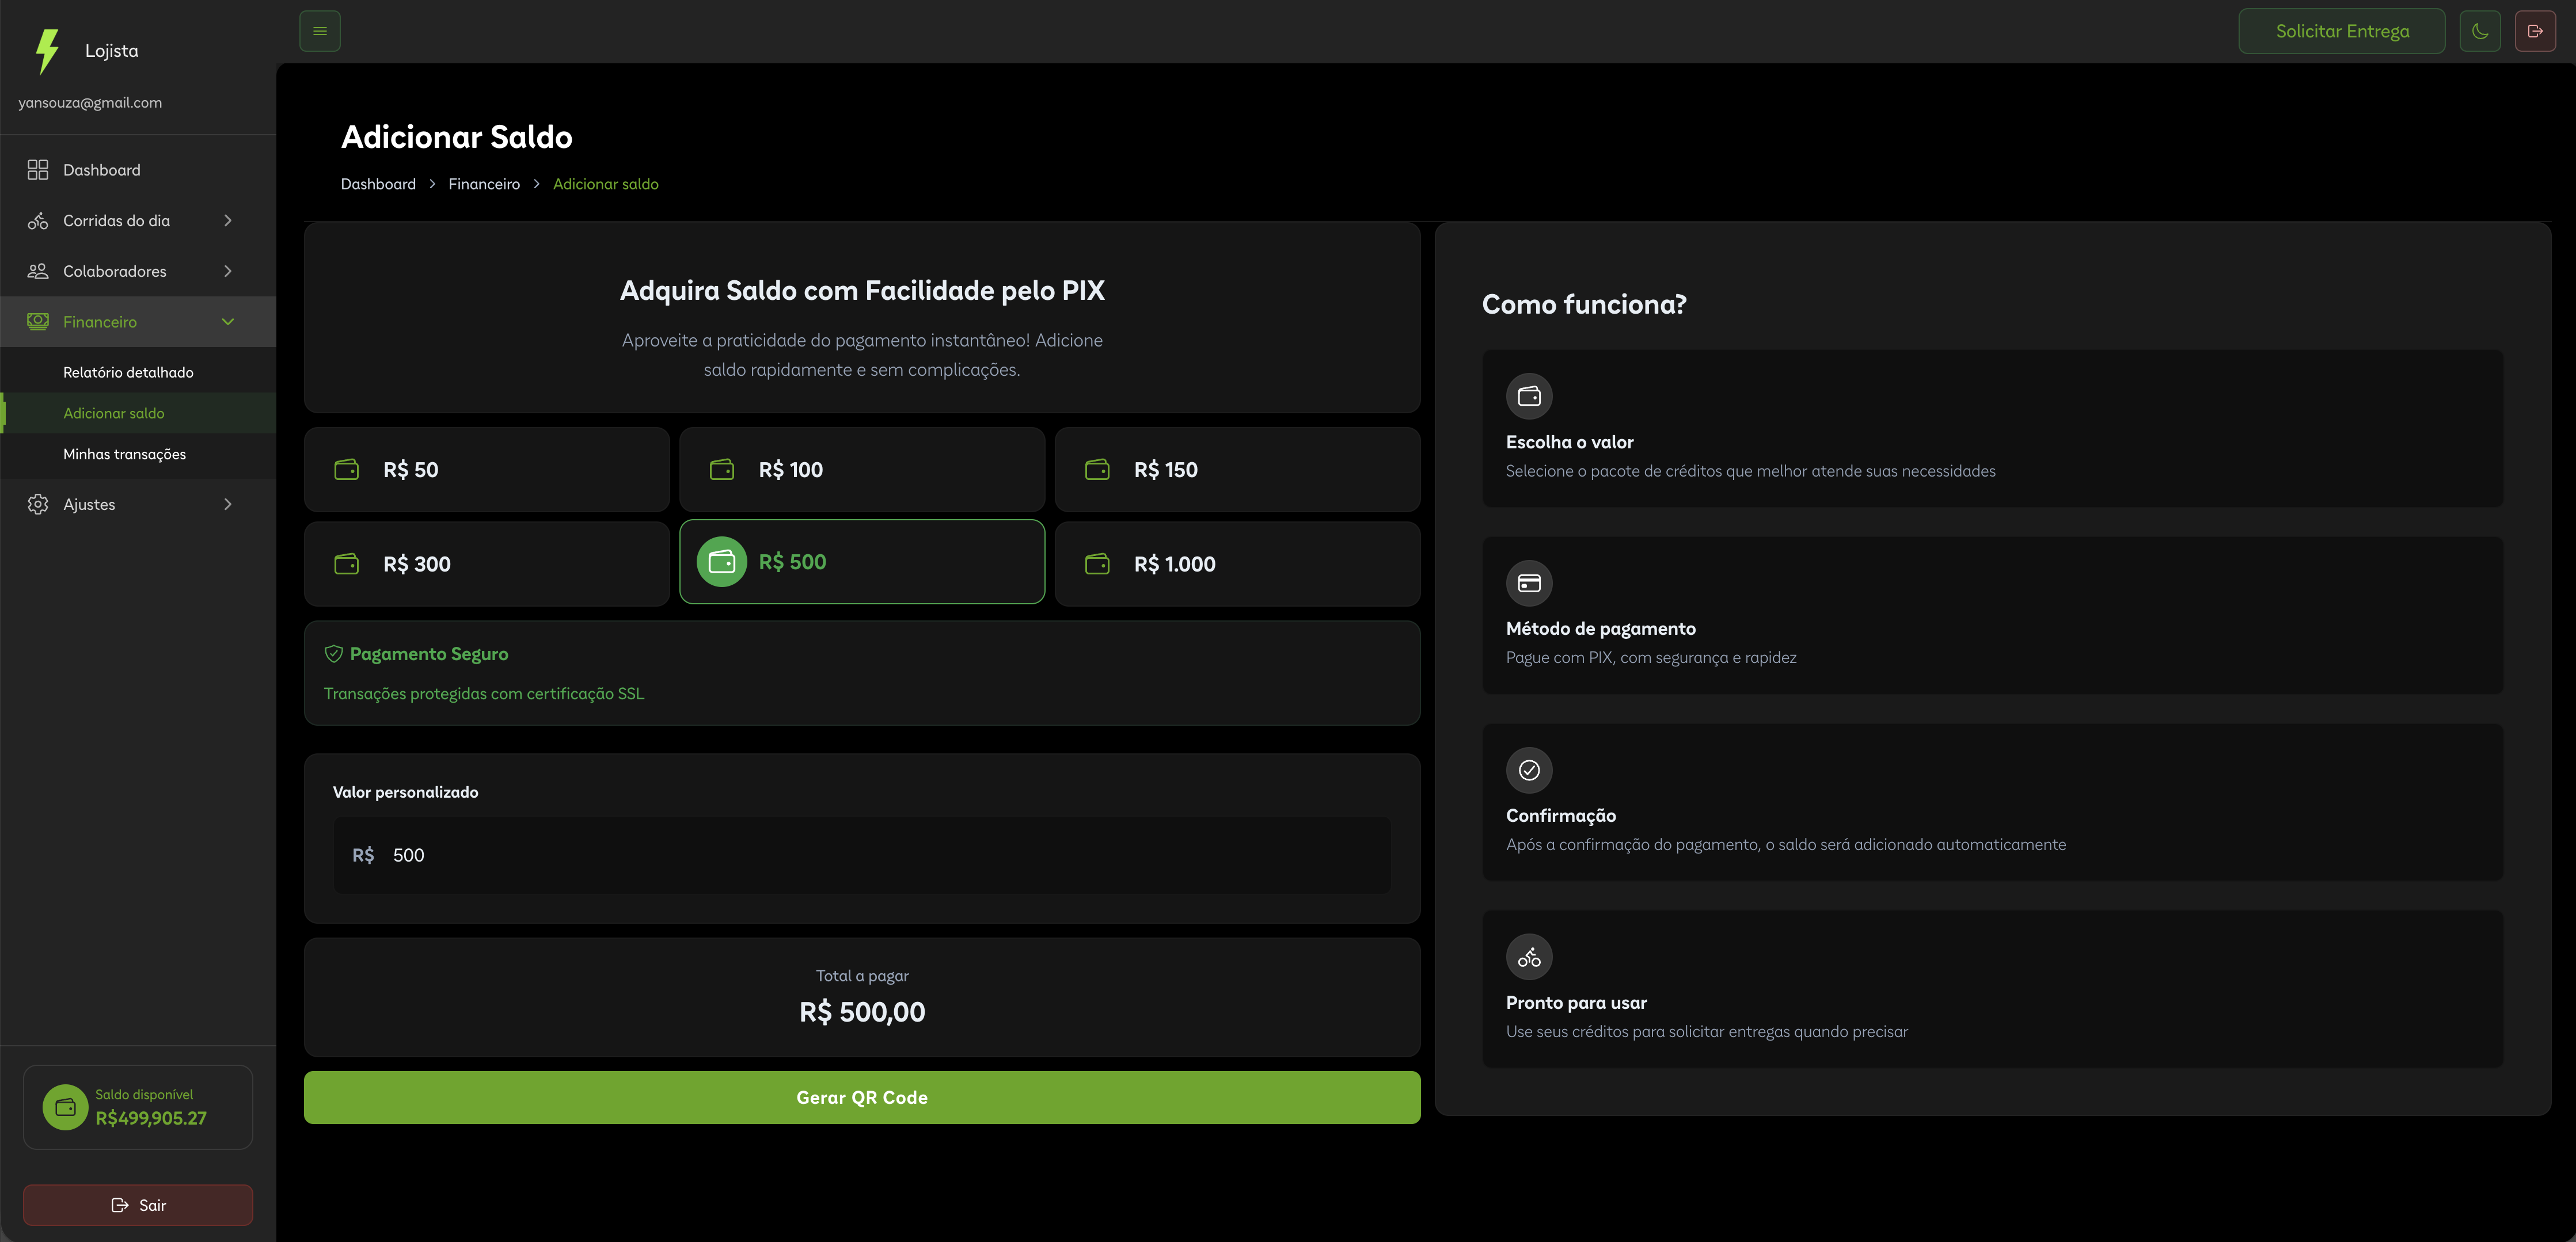
Task: Click the wallet icon in Saldo disponível card
Action: pos(66,1107)
